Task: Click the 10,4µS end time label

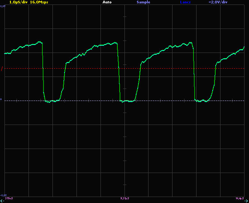Action: click(240, 198)
